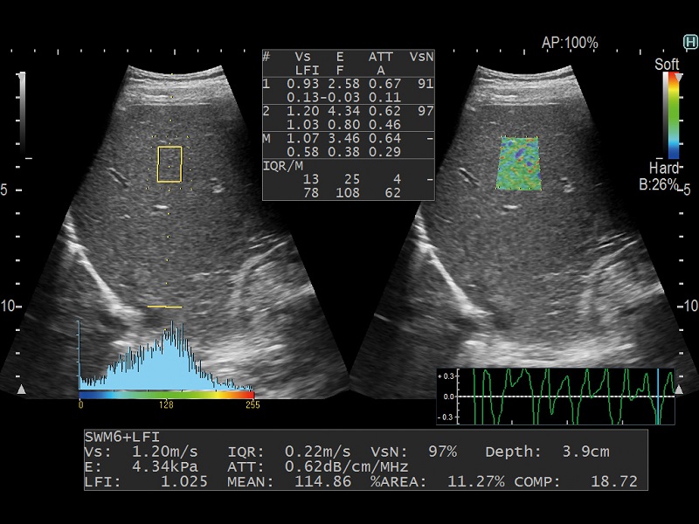Click the AP:100% acoustic power label
The image size is (699, 524).
point(570,42)
